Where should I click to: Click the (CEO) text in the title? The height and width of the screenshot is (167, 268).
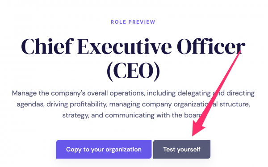click(133, 71)
